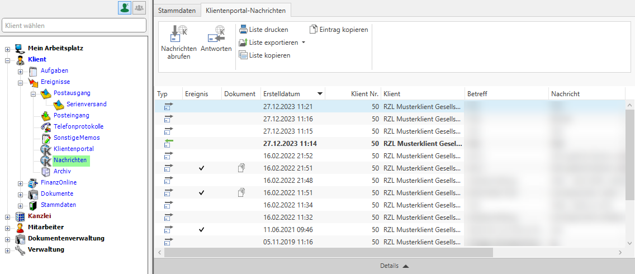The image size is (635, 274).
Task: Click the Antworten toolbar icon
Action: 216,35
